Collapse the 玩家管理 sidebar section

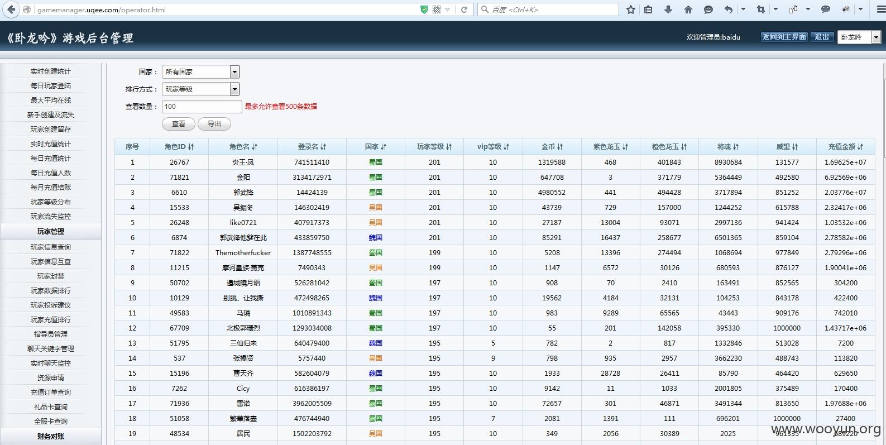[x=51, y=231]
